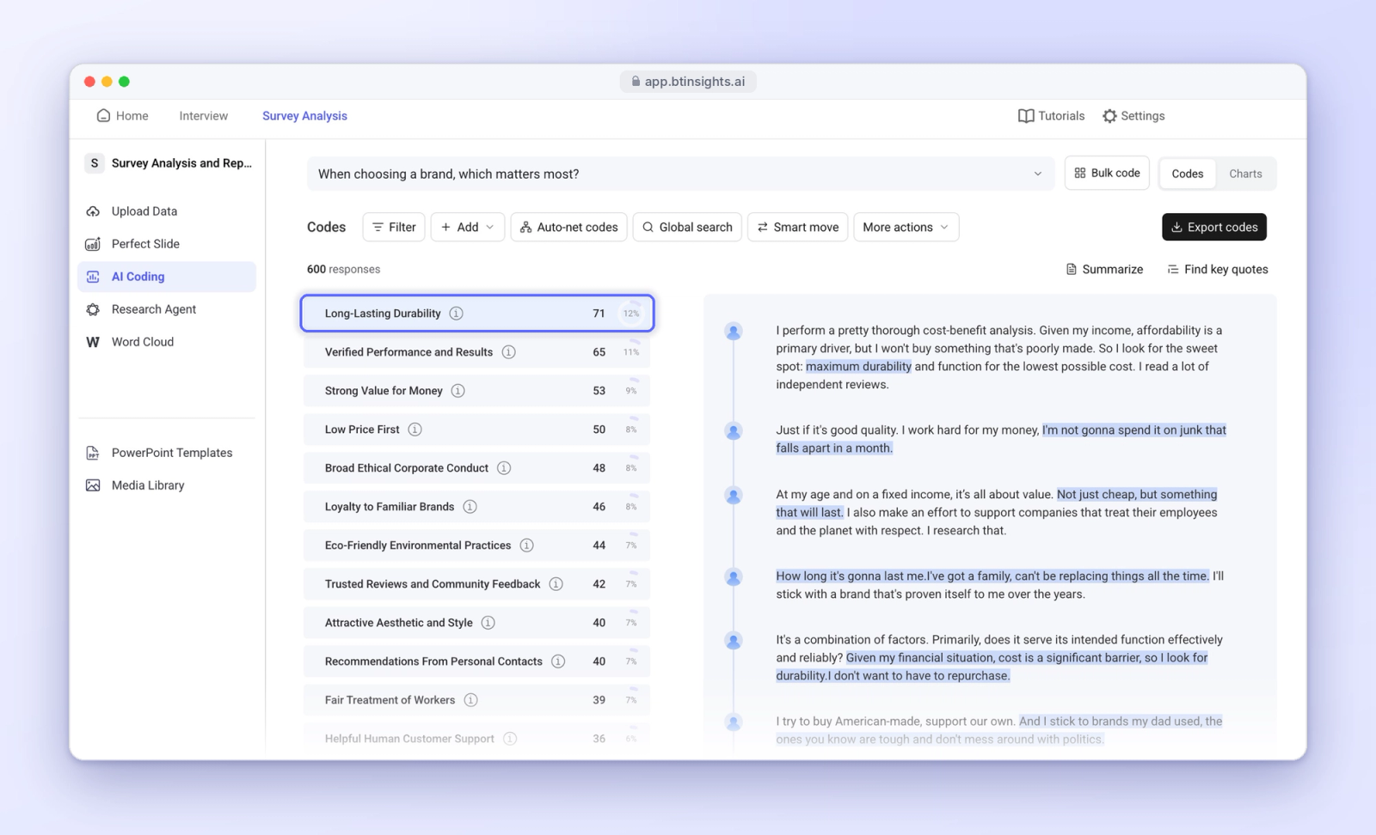Click the Research Agent icon
1376x835 pixels.
pyautogui.click(x=93, y=309)
